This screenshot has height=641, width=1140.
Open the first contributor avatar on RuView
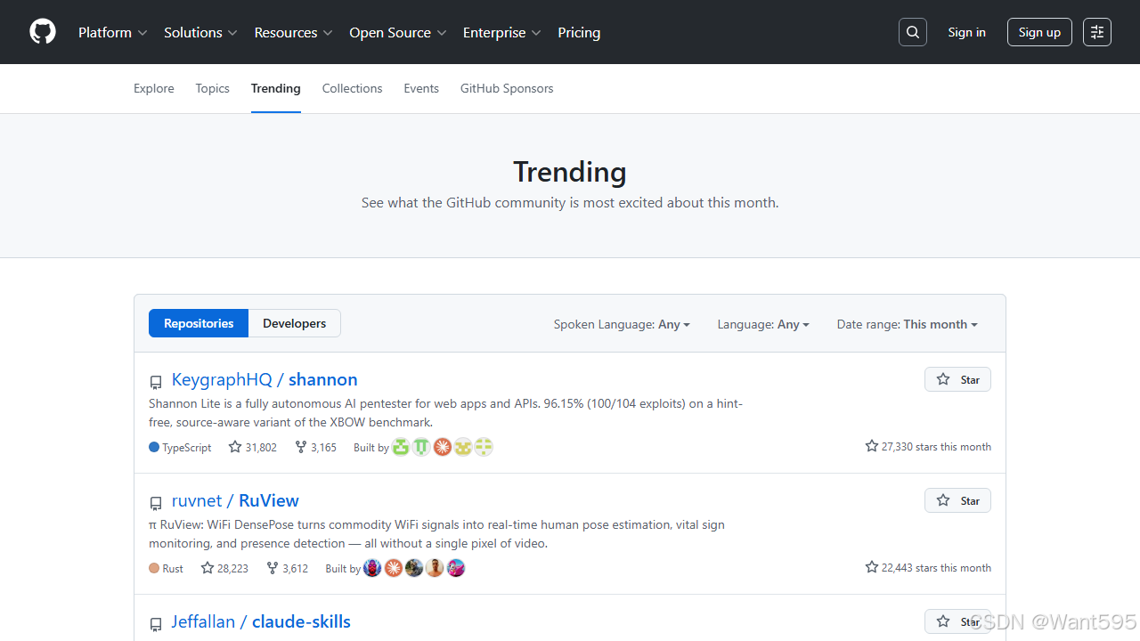(x=372, y=568)
